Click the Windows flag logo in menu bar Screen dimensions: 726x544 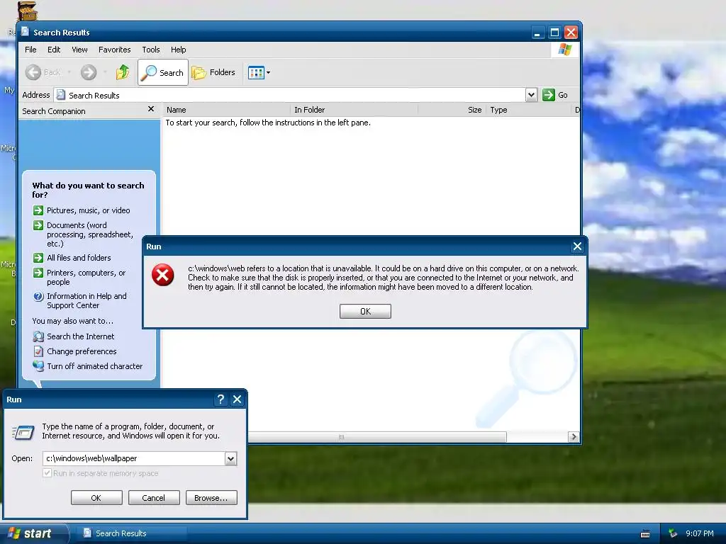pos(564,50)
